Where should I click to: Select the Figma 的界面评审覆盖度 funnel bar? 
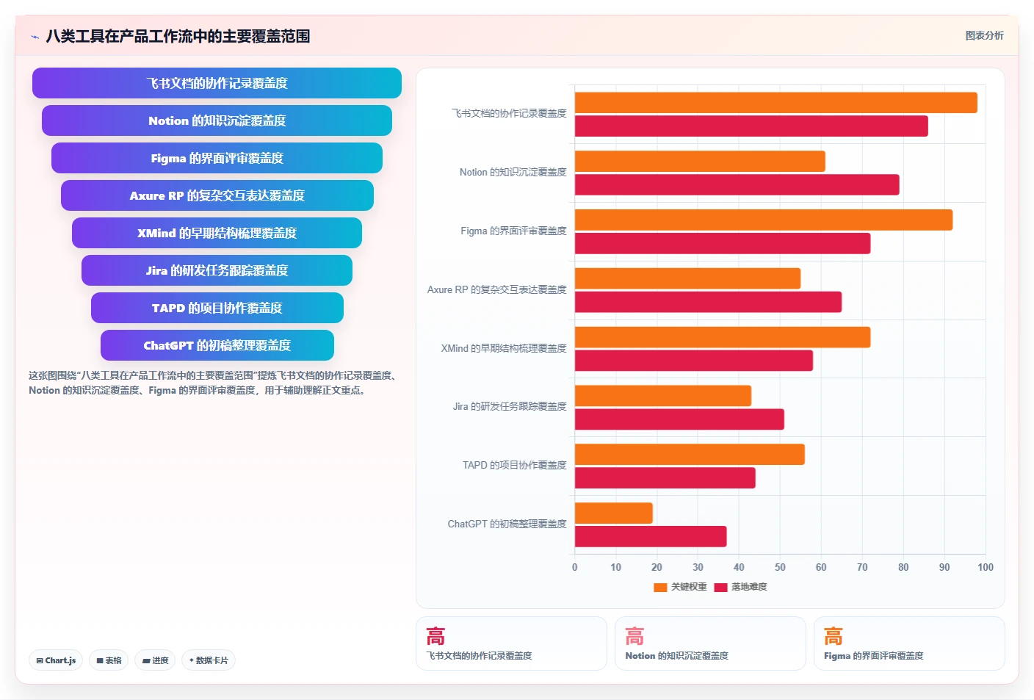(x=217, y=158)
